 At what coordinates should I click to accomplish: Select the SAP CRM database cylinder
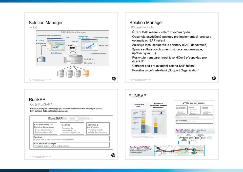(x=69, y=74)
